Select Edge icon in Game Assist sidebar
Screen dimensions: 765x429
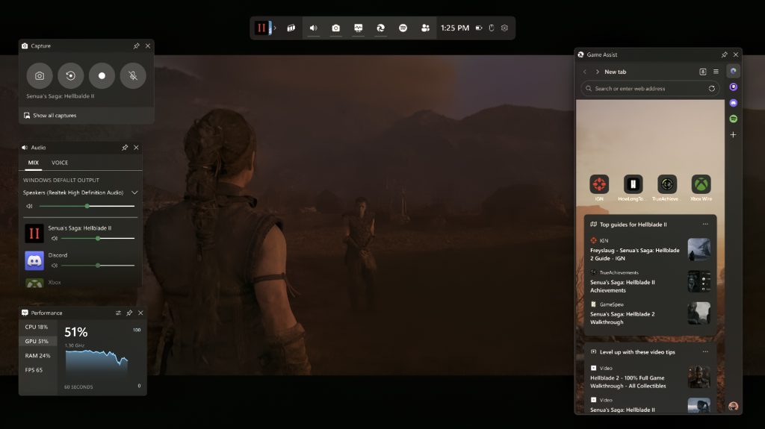[x=734, y=71]
